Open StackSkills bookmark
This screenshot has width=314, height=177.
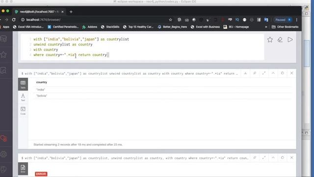click(110, 27)
